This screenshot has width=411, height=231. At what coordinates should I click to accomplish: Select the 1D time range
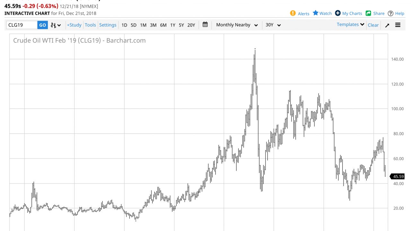coord(124,25)
